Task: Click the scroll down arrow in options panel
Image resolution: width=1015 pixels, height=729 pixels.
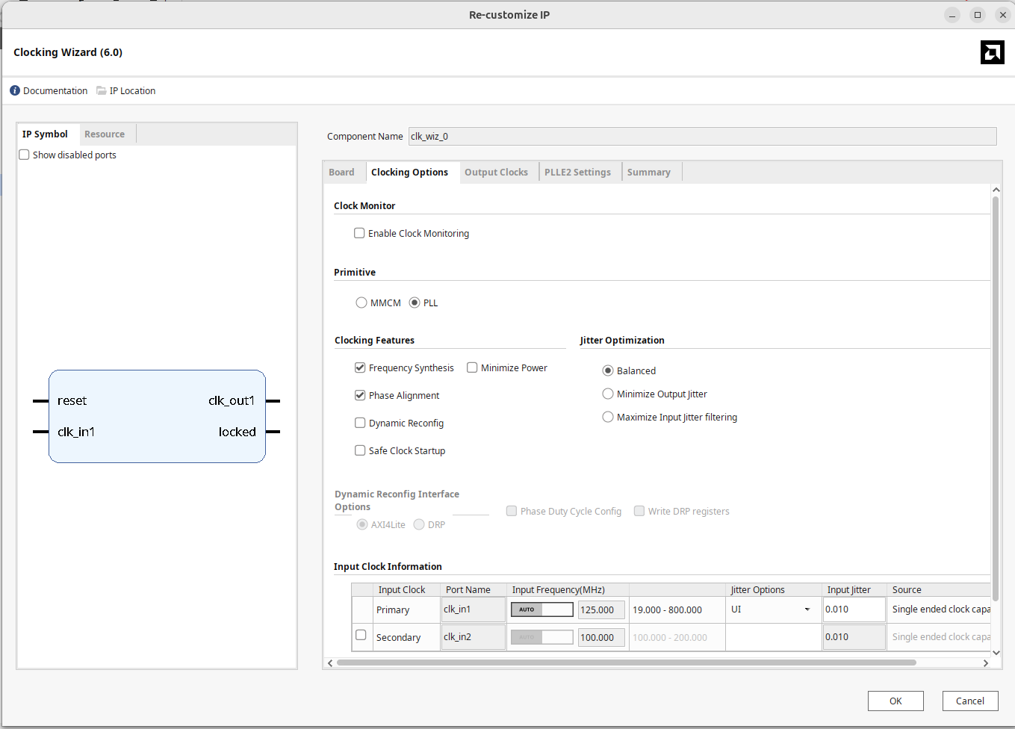Action: pos(996,652)
